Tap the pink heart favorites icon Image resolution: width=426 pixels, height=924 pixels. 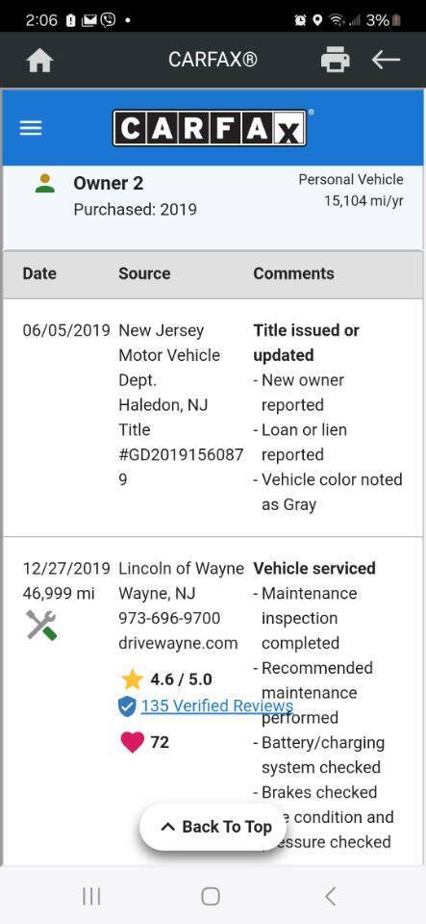pos(132,742)
